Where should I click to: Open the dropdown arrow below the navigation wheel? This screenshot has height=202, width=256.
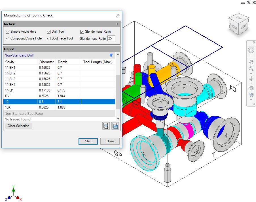pos(251,56)
